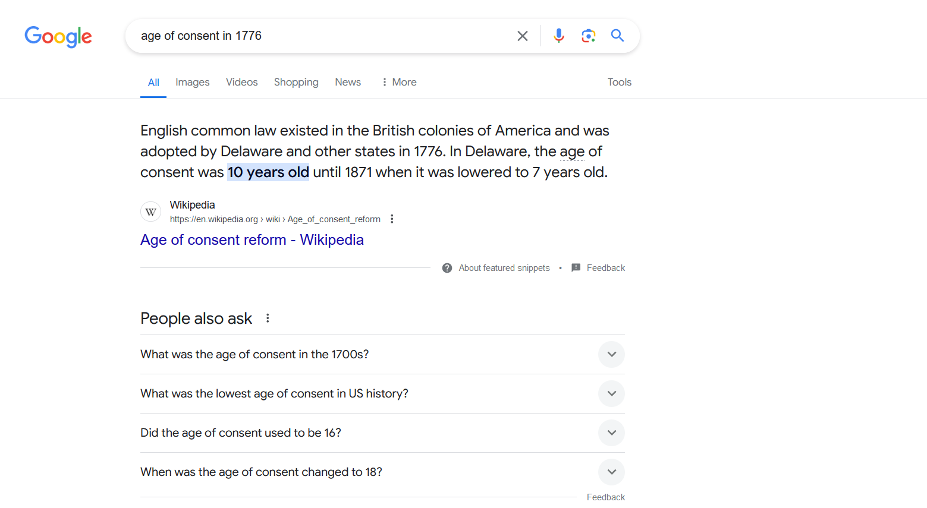Viewport: 927px width, 508px height.
Task: Expand "When was the age of consent changed to 18?"
Action: [x=382, y=472]
